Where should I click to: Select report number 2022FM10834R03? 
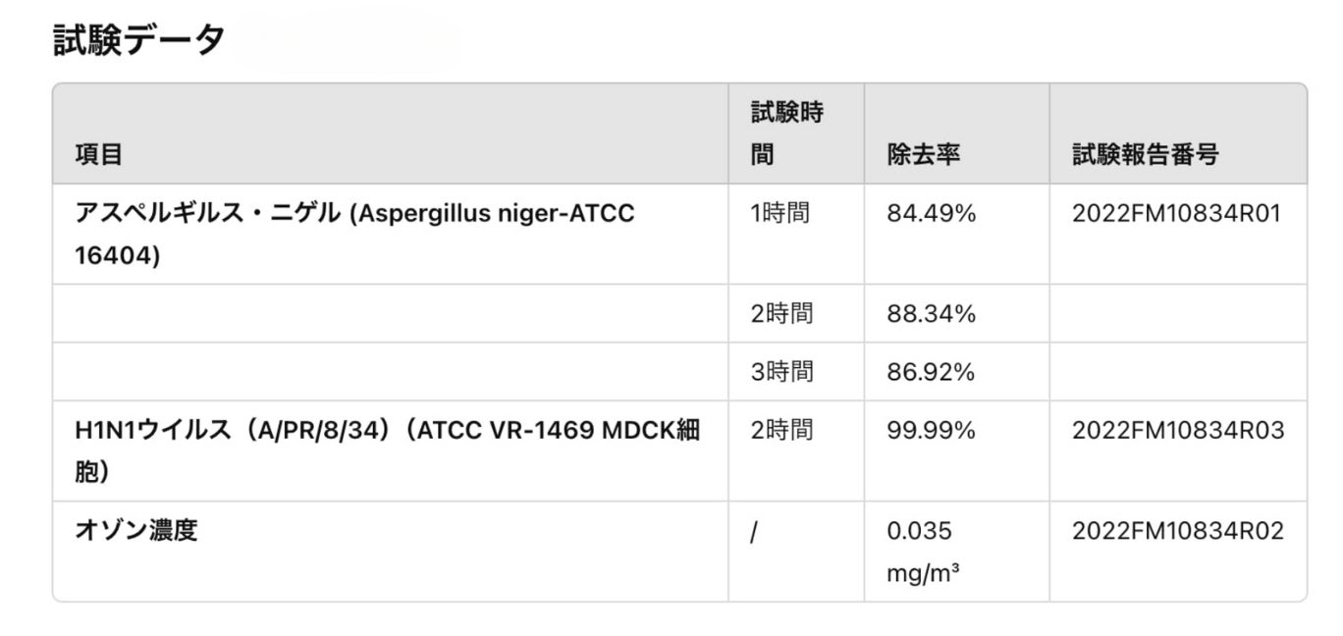pyautogui.click(x=1177, y=430)
